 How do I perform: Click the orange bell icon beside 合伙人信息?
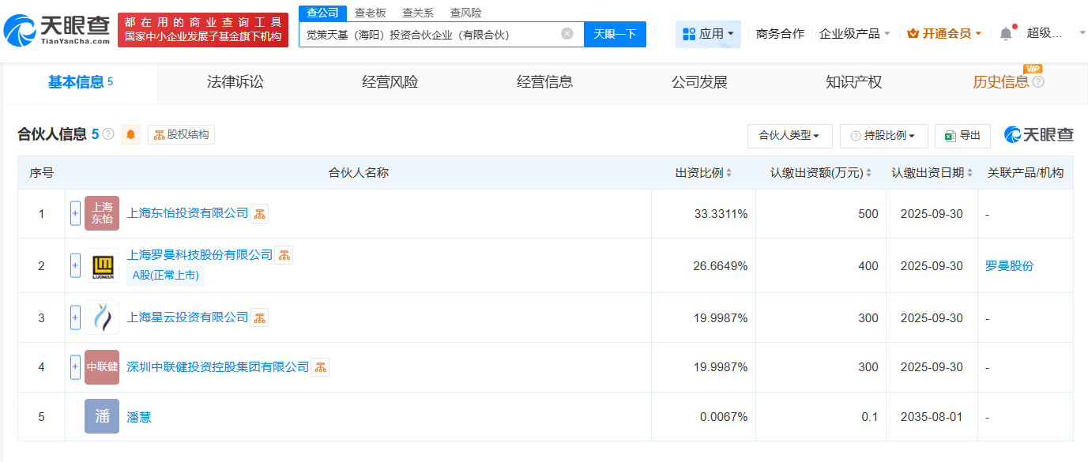(x=130, y=134)
